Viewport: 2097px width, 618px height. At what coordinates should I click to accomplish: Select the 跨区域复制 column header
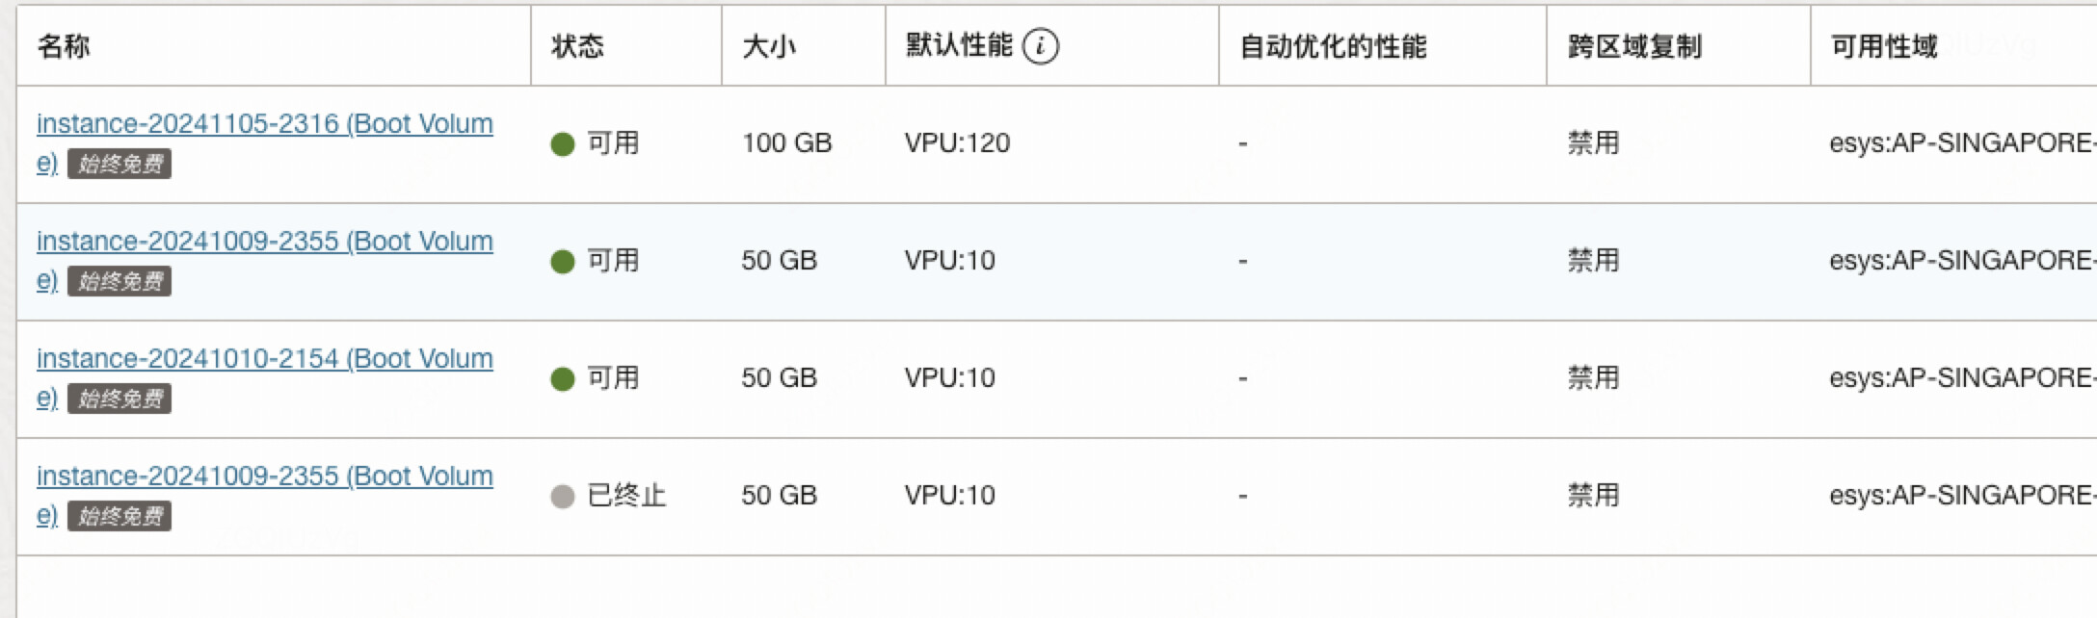click(1634, 45)
